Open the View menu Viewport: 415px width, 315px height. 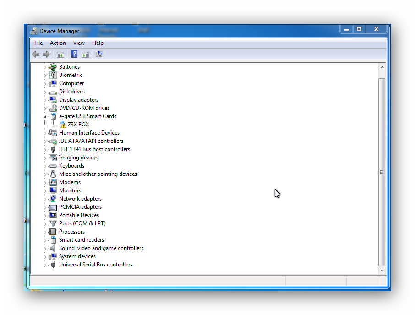pyautogui.click(x=79, y=43)
